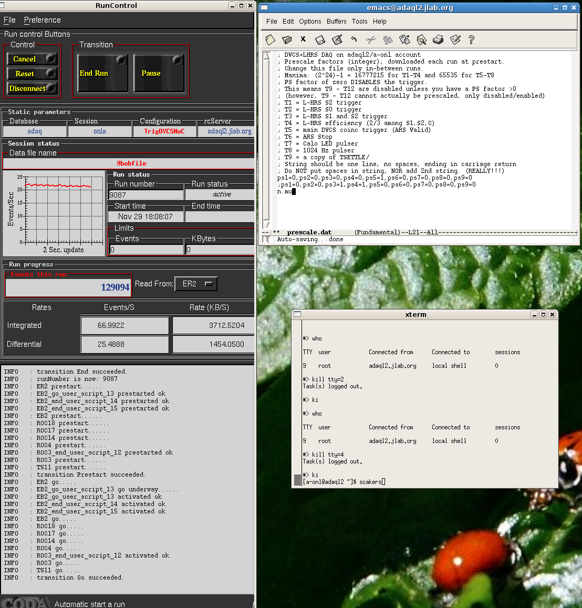Click rcServer value 'adaql2.jlab.org'
This screenshot has height=608, width=582.
230,131
